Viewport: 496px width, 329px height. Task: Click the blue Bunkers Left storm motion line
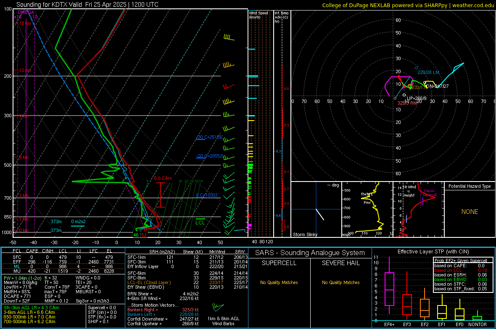(163, 314)
